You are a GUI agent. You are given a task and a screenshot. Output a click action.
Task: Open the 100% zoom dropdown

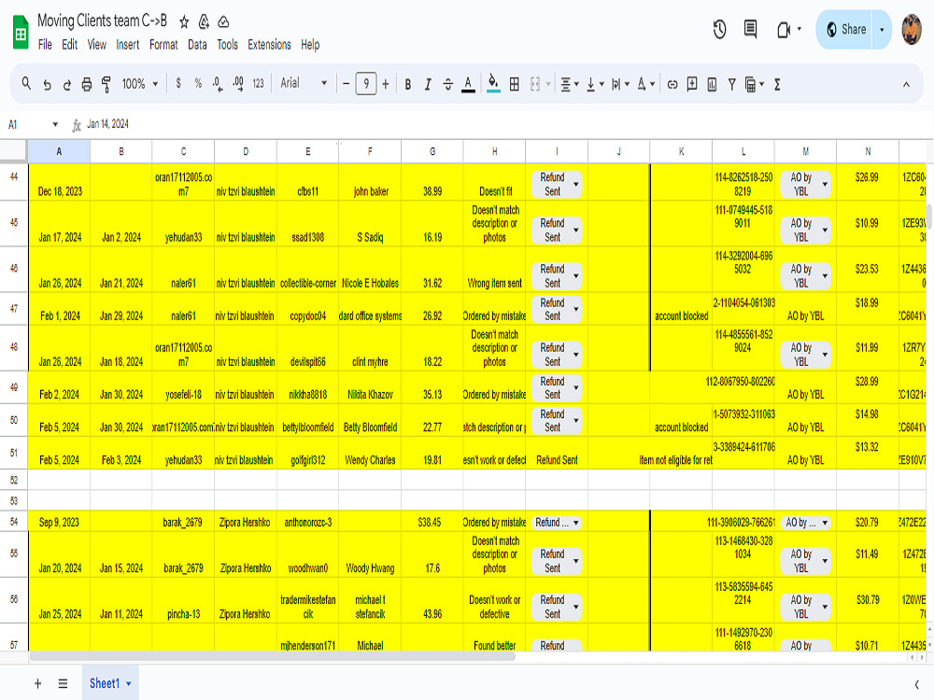point(140,84)
